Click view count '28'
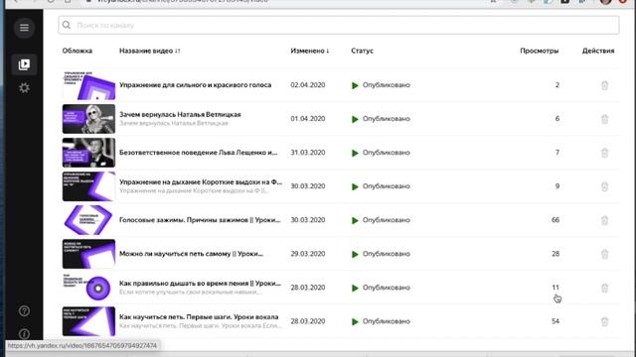 556,254
